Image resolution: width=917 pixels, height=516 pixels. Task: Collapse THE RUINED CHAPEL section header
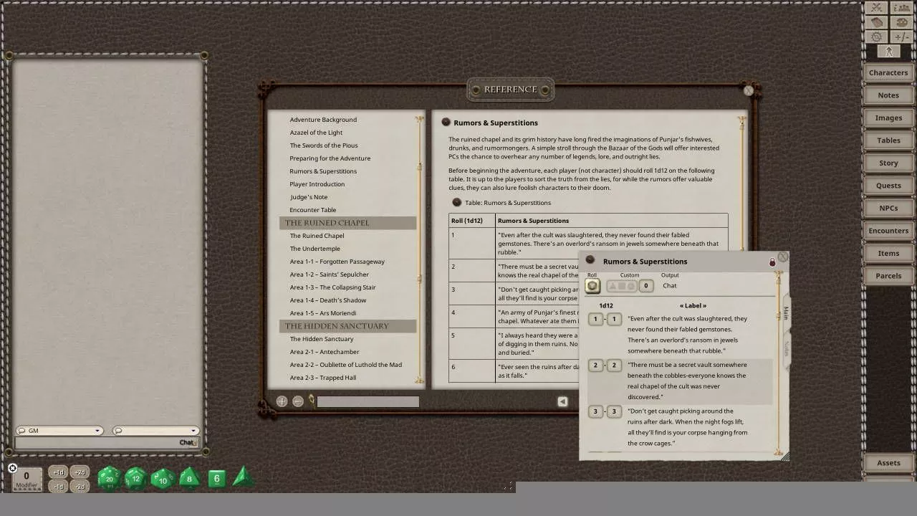tap(348, 223)
